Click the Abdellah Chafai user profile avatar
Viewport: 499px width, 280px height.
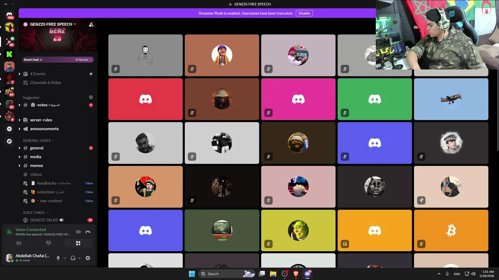[9, 258]
